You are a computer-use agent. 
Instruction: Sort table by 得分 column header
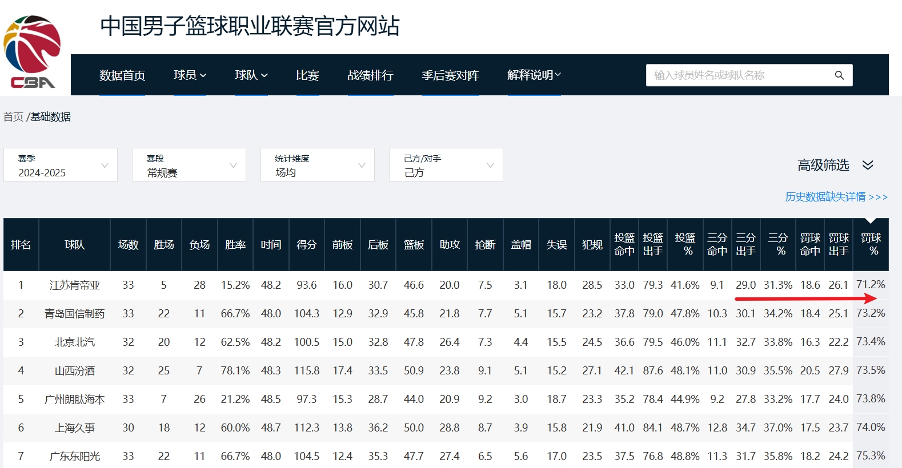[x=307, y=245]
